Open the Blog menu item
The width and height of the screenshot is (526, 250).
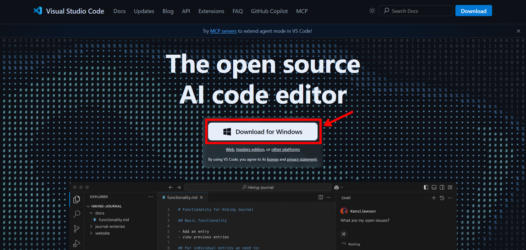point(168,11)
